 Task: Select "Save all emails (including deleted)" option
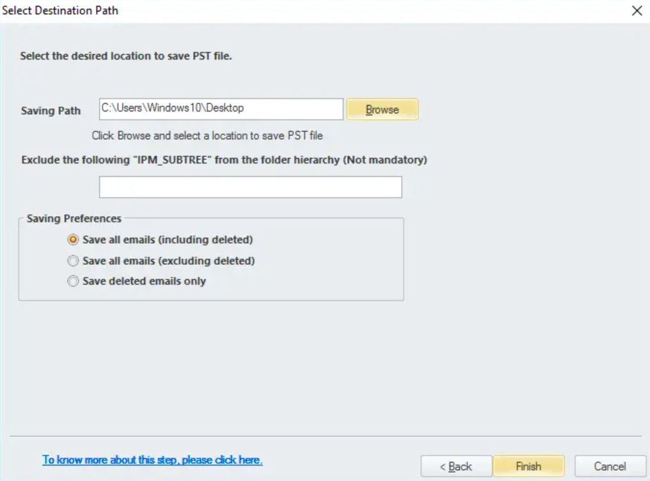(73, 240)
